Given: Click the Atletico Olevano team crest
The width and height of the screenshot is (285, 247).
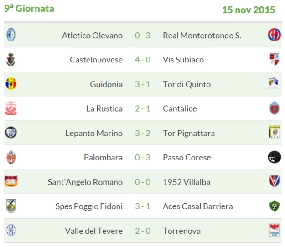Looking at the screenshot, I should pyautogui.click(x=11, y=35).
